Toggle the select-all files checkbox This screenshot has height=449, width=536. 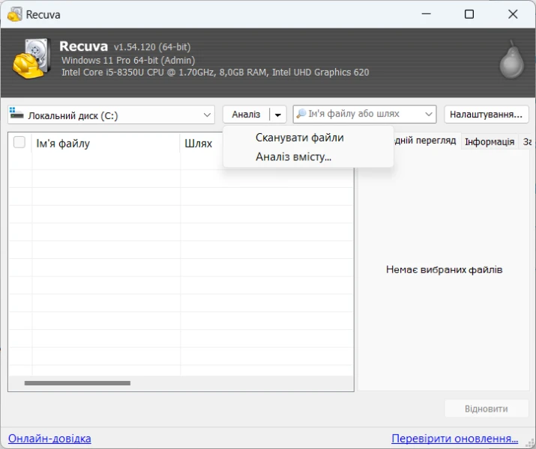[19, 142]
